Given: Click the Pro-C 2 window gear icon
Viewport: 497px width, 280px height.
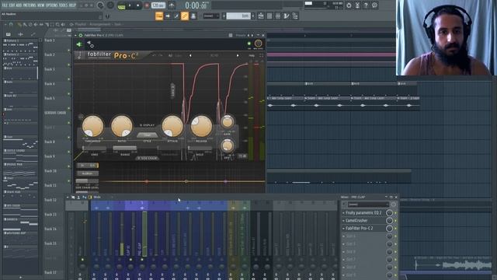Looking at the screenshot, I should point(81,35).
